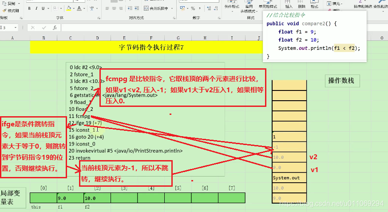The width and height of the screenshot is (388, 212).
Task: Click the formula bar cancel X
Action: click(33, 27)
